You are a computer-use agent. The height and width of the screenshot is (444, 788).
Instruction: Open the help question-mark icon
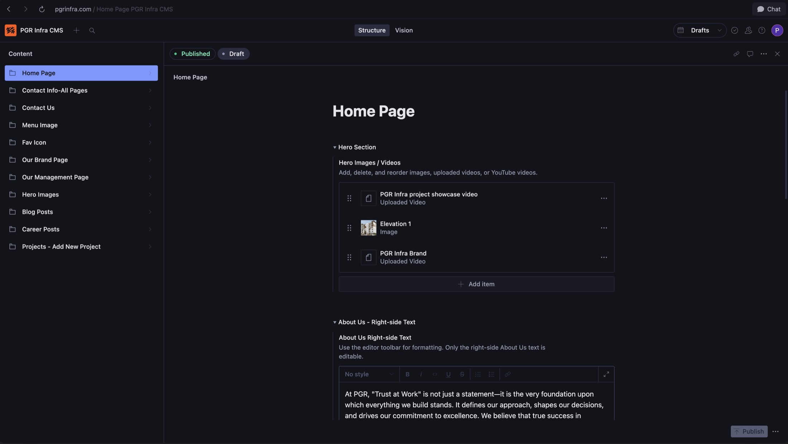(x=762, y=30)
